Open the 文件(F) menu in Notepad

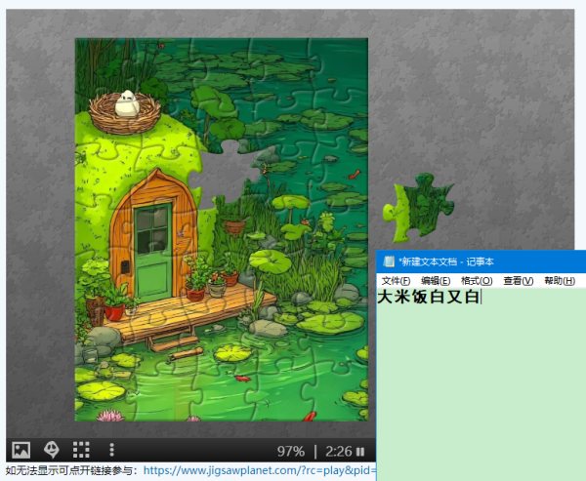(396, 281)
